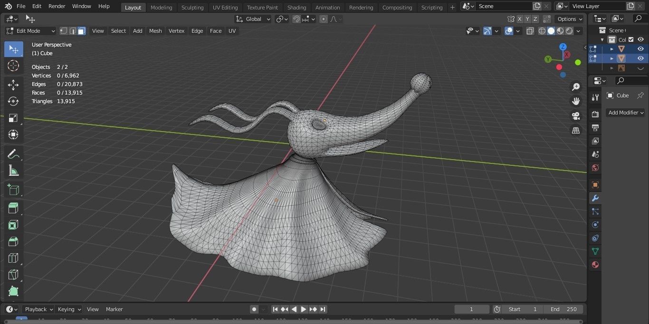Open the Object Data green triangle tab
Image resolution: width=649 pixels, height=324 pixels.
click(595, 251)
